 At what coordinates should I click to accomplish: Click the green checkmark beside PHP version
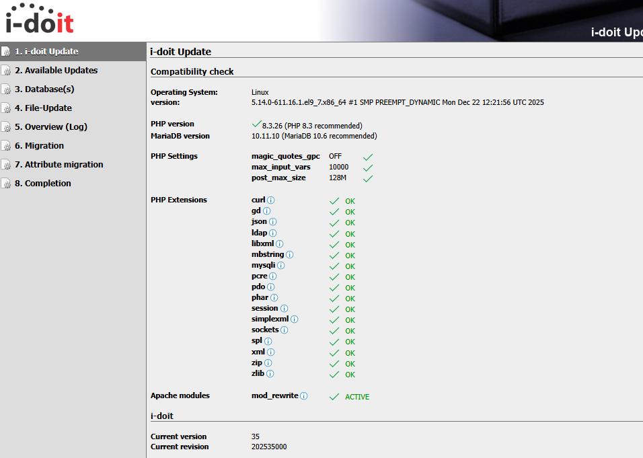(256, 124)
